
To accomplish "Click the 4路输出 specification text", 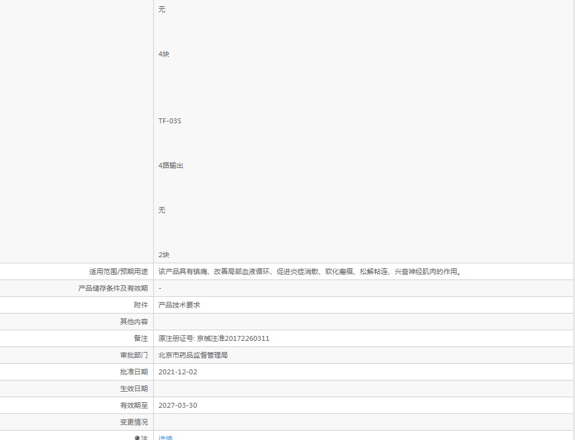I will pyautogui.click(x=171, y=165).
